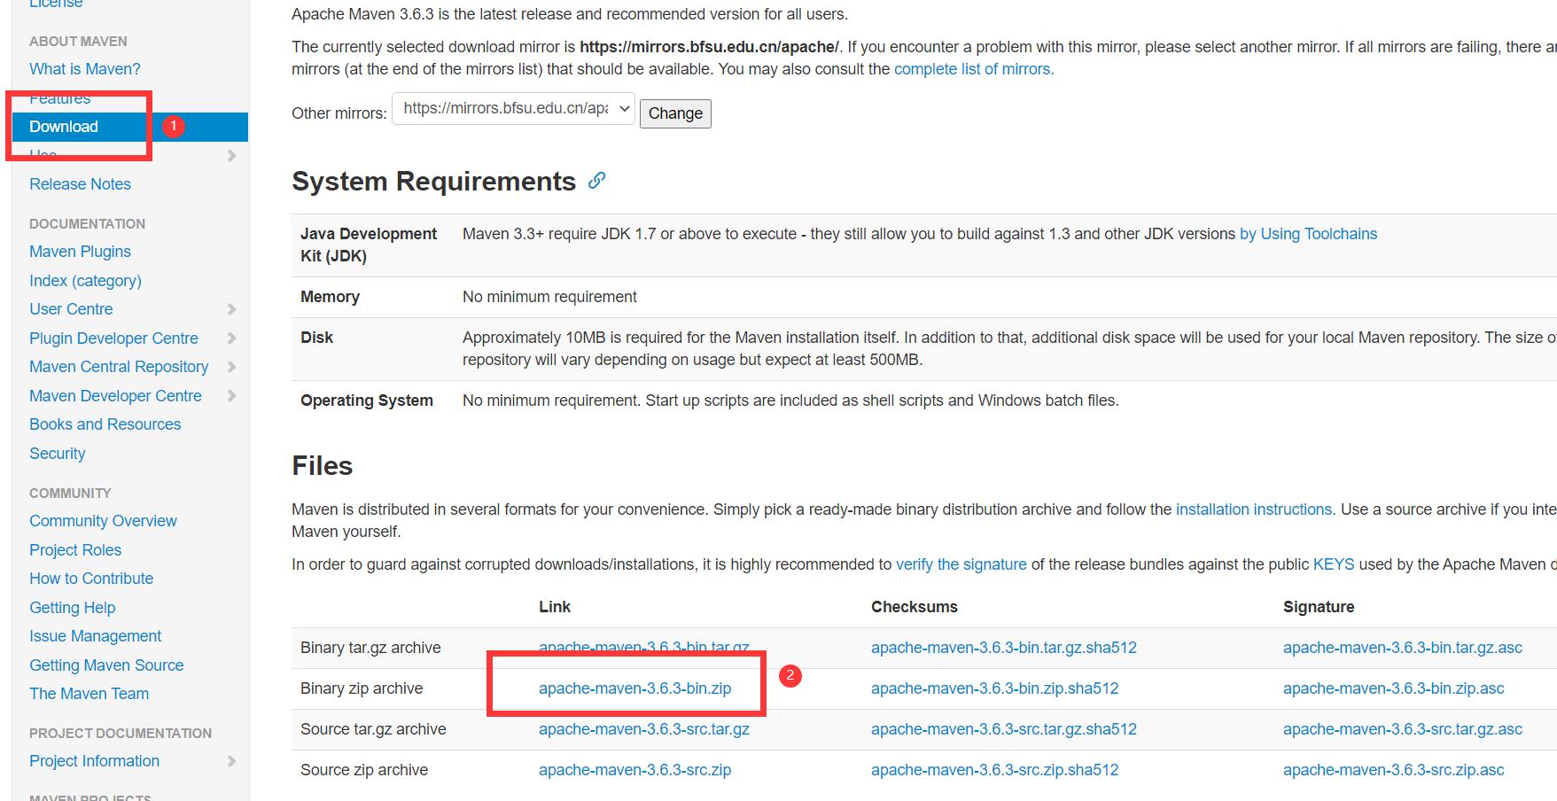This screenshot has height=801, width=1557.
Task: Click the System Requirements anchor link icon
Action: 597,181
